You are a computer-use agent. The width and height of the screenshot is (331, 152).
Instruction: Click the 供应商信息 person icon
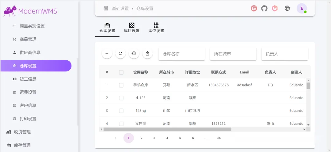15,53
